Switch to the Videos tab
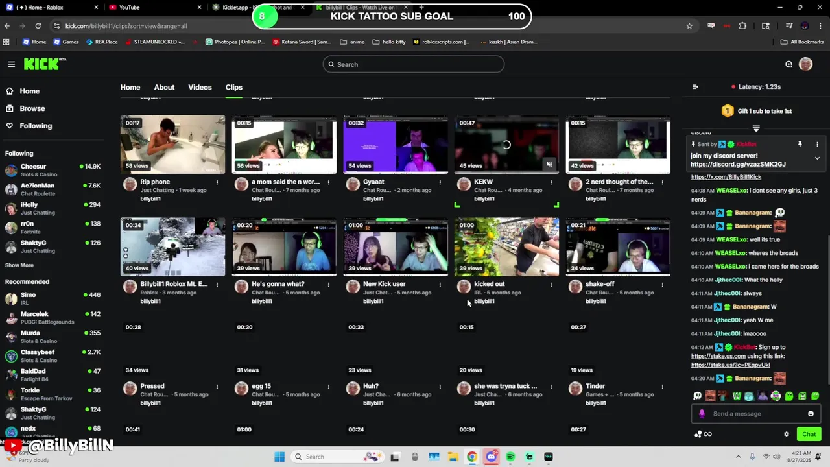Image resolution: width=830 pixels, height=467 pixels. pos(200,87)
